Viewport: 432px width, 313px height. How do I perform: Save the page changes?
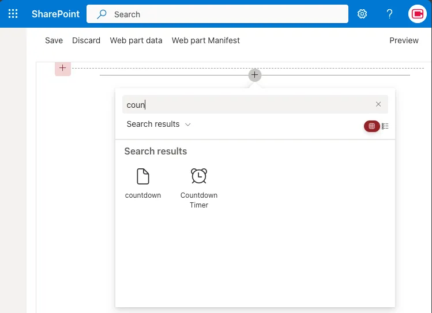coord(54,40)
